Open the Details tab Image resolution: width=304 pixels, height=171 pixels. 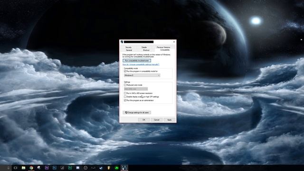coord(144,47)
